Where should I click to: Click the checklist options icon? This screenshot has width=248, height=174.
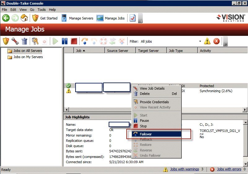coord(133,18)
